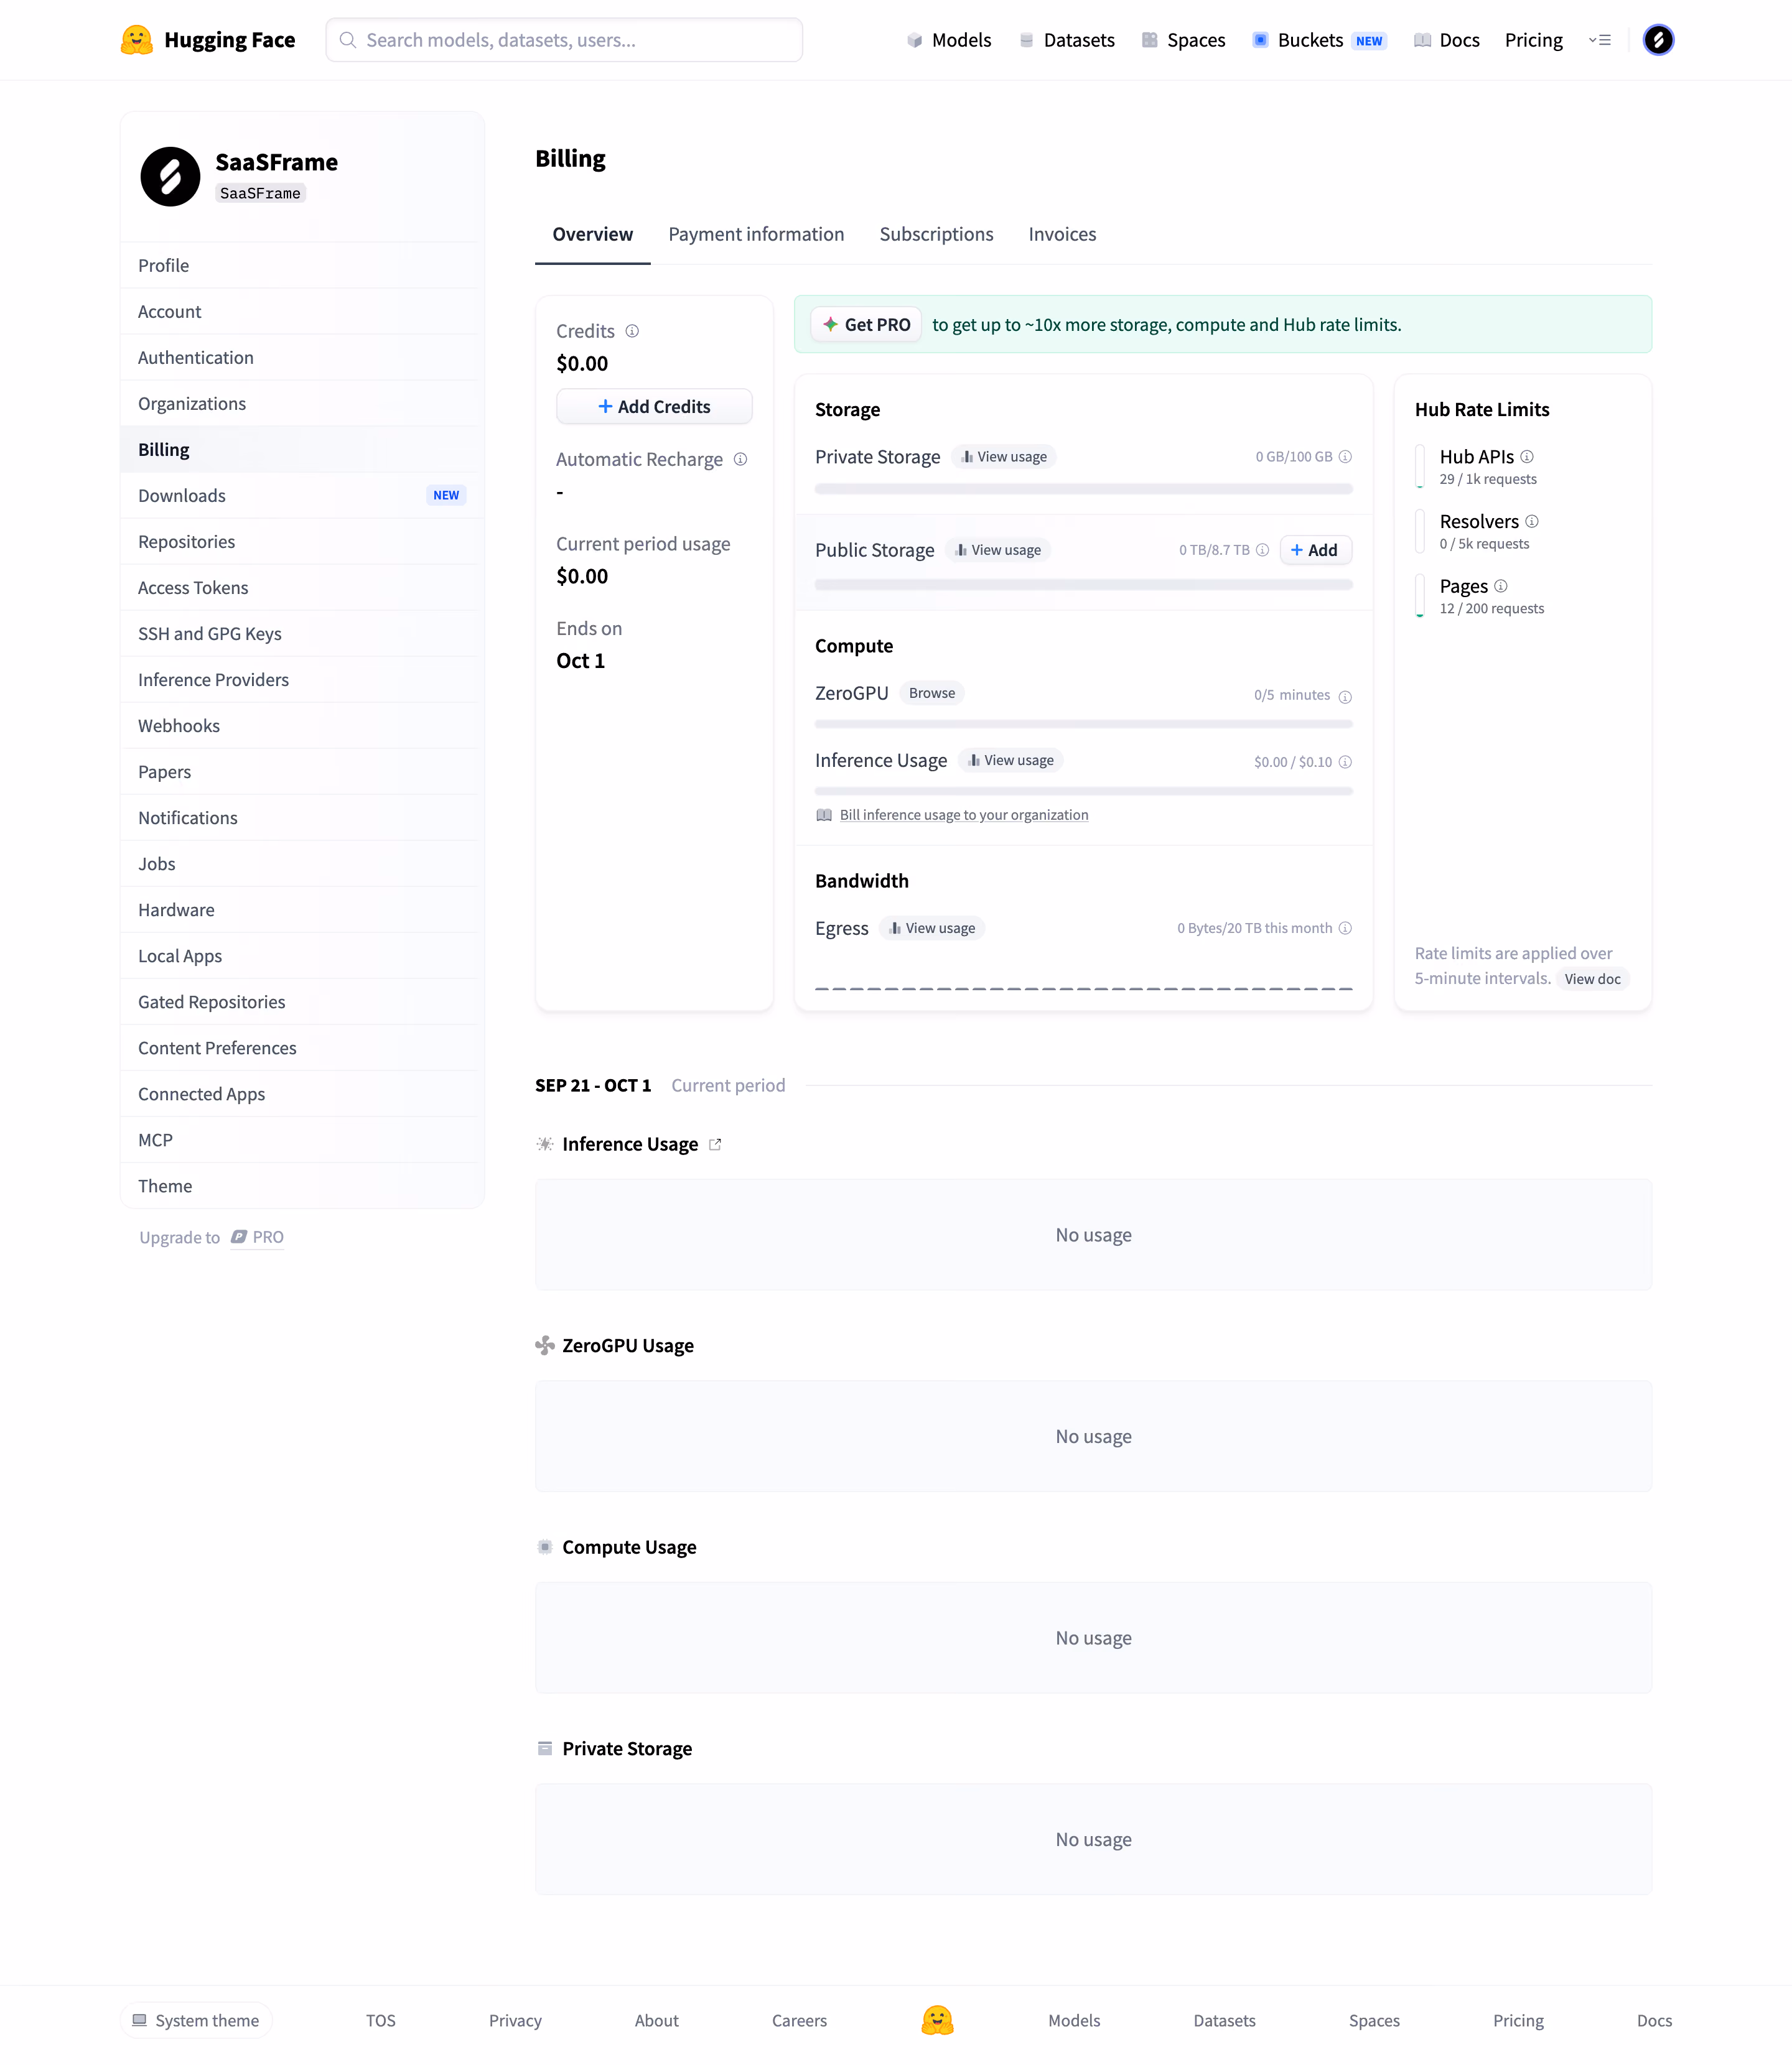1792x2065 pixels.
Task: Click the Get PRO button
Action: point(866,325)
